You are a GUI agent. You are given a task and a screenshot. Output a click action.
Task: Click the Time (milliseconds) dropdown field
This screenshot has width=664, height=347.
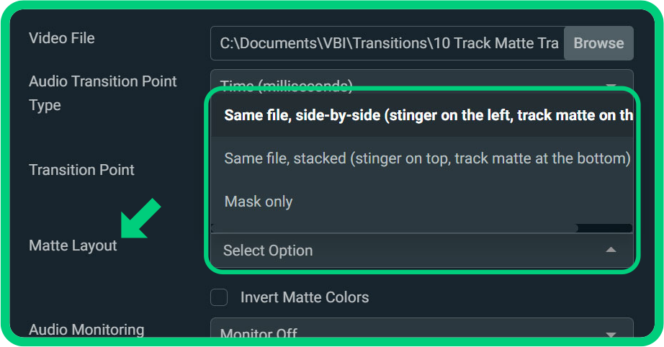tap(422, 80)
